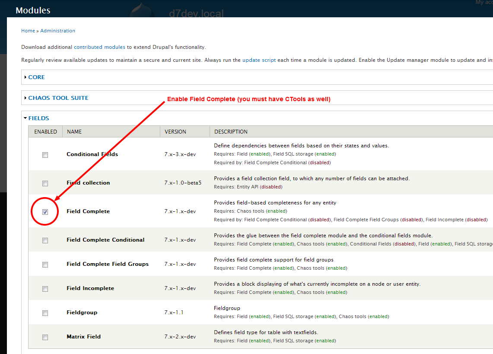This screenshot has width=493, height=354.
Task: Collapse the FIELDS module section
Action: (38, 118)
